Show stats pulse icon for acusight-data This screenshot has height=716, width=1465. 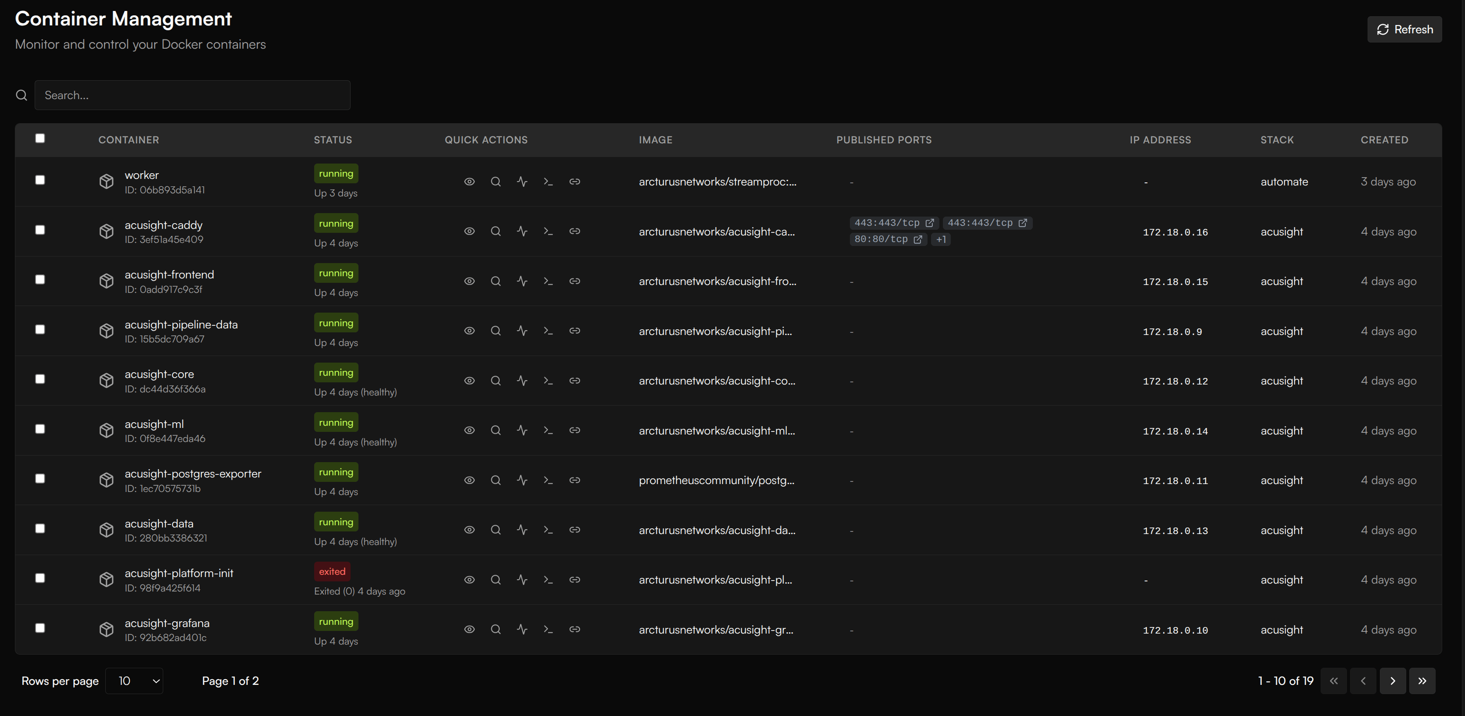522,530
